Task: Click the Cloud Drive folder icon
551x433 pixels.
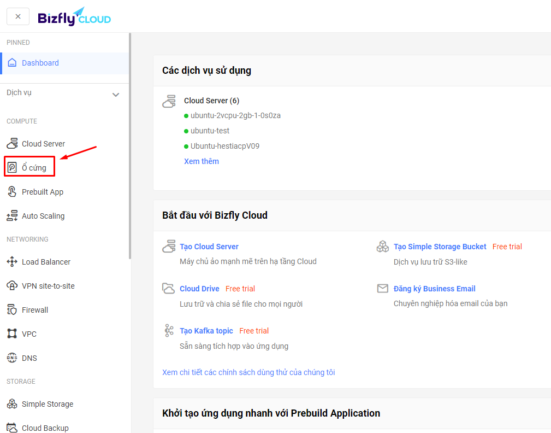Action: coord(168,288)
